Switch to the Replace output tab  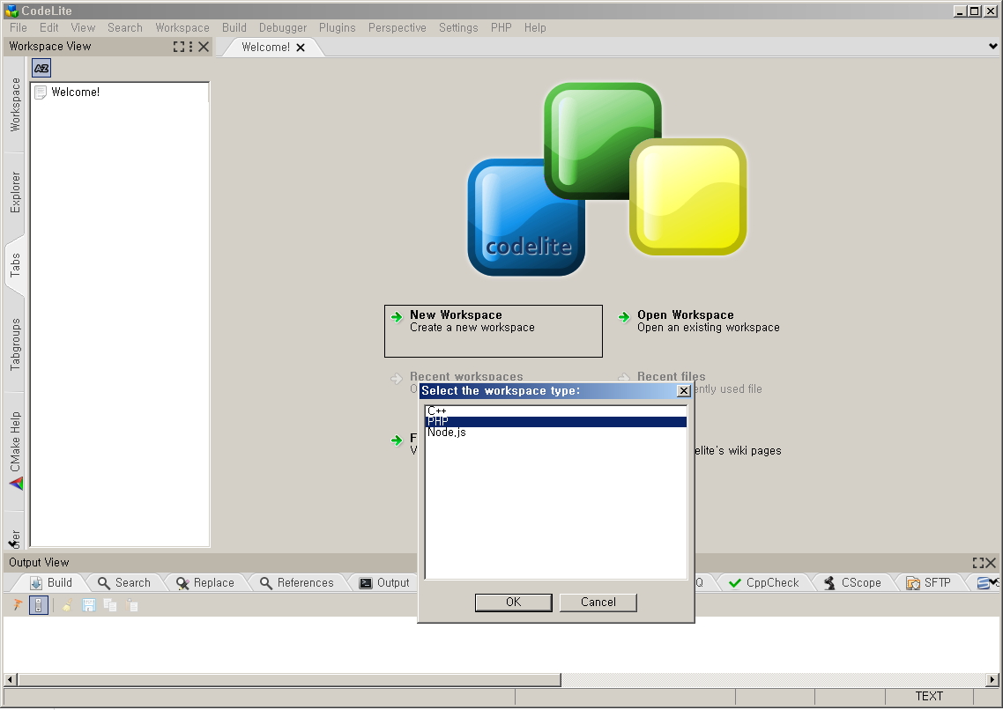point(205,583)
